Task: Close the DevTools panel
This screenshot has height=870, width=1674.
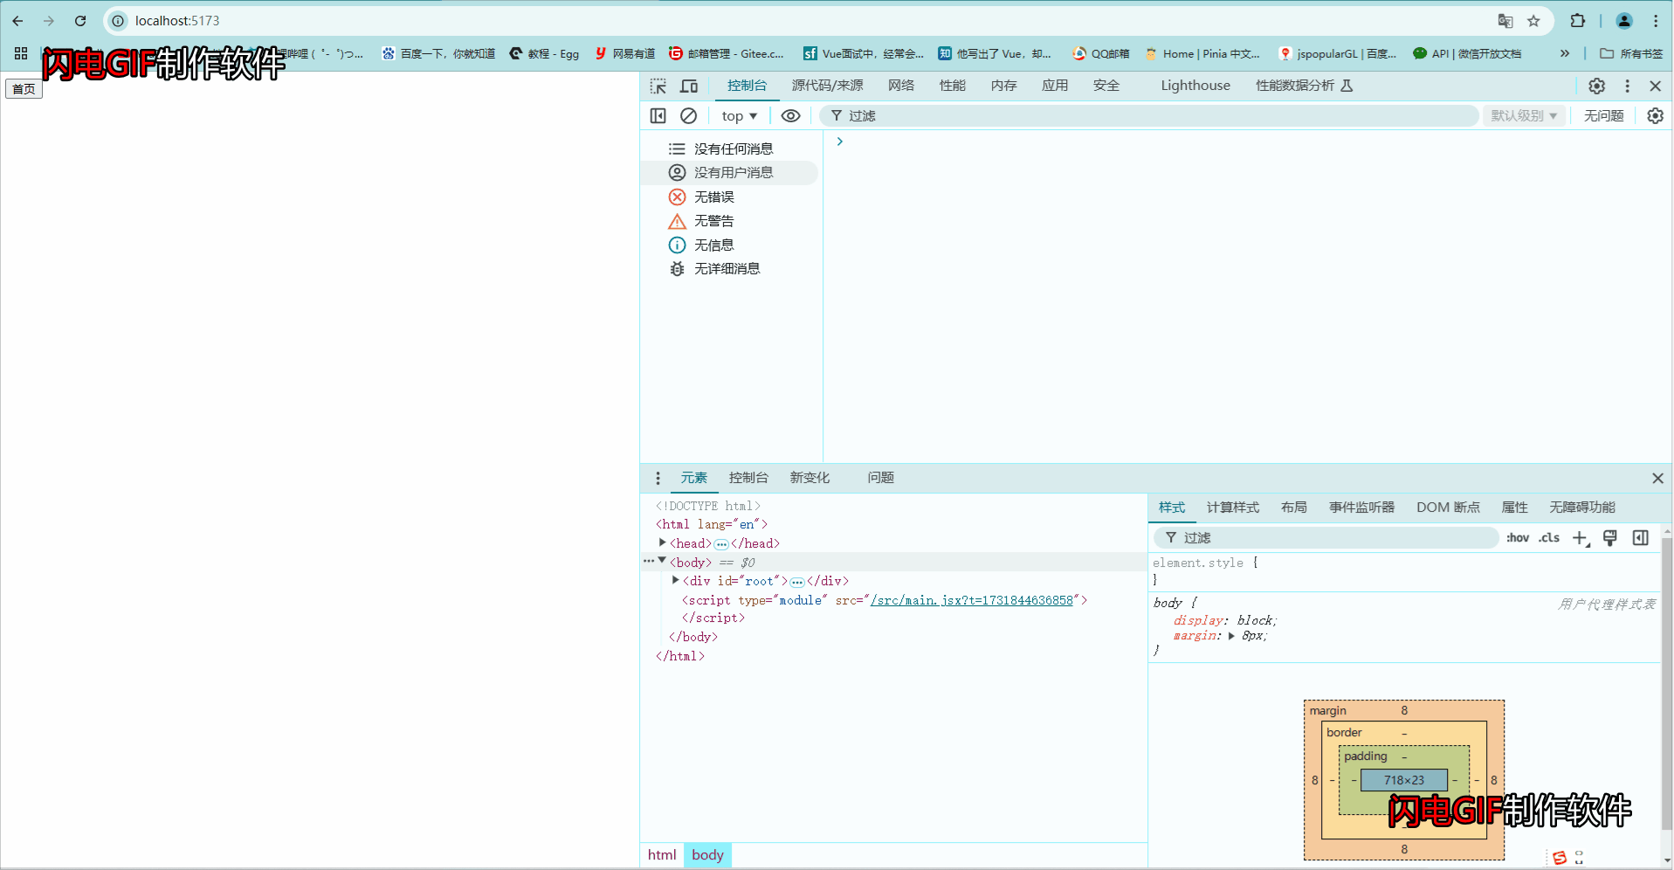Action: [1655, 86]
